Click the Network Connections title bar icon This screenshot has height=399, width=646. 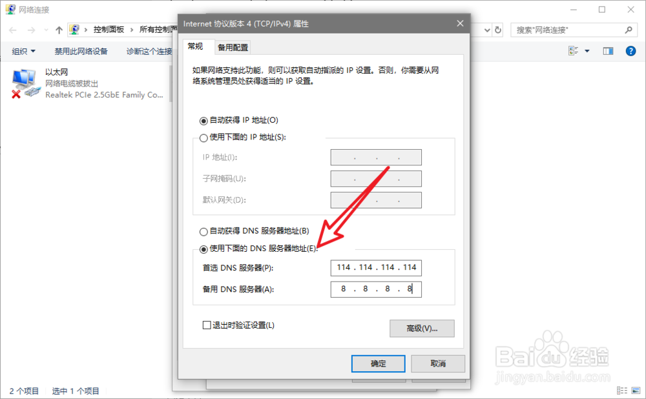[10, 9]
